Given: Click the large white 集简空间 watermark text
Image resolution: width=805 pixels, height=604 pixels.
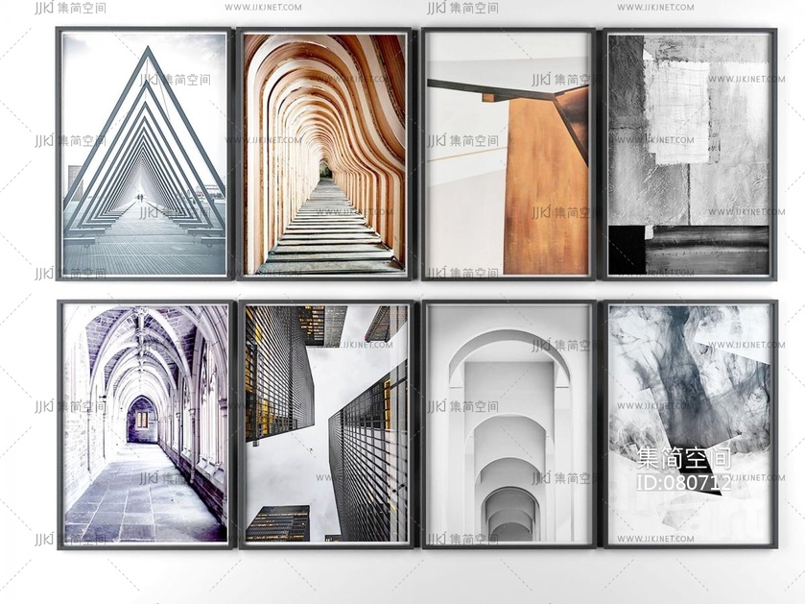Looking at the screenshot, I should (x=683, y=458).
